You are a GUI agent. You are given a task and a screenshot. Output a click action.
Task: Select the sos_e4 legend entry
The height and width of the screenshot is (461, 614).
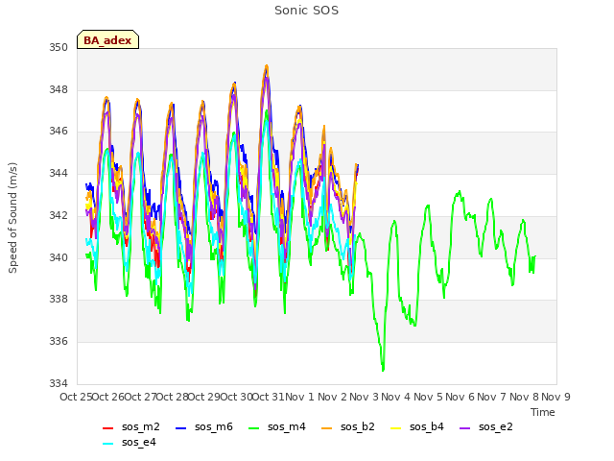tap(130, 442)
